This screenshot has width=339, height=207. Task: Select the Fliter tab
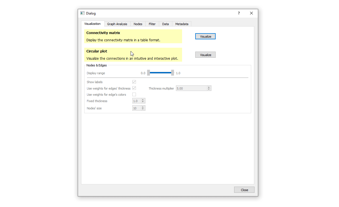pyautogui.click(x=152, y=24)
